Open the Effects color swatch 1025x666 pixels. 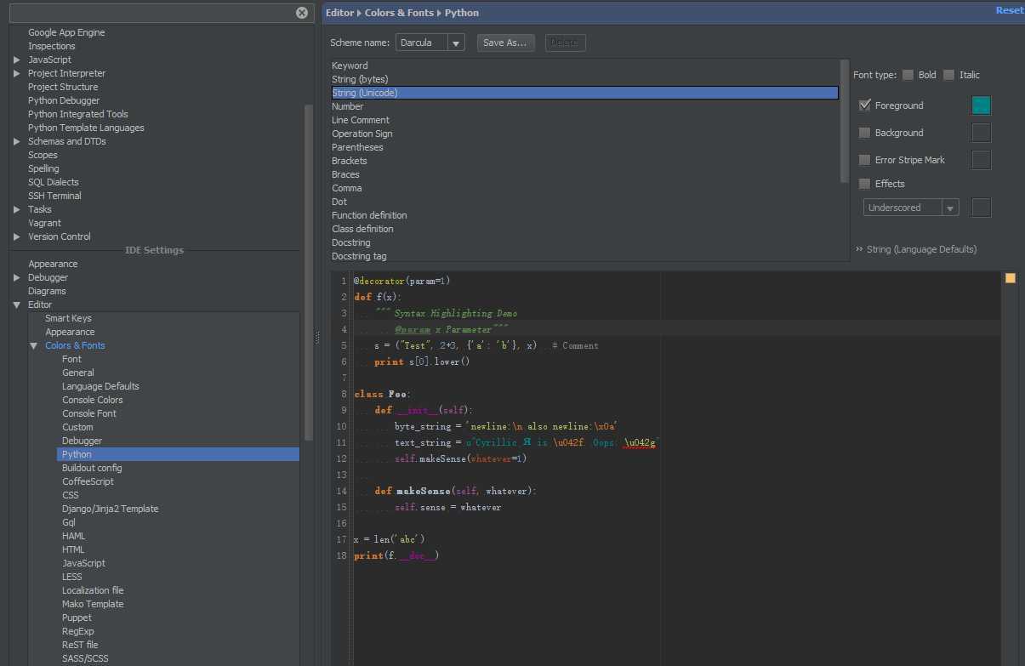(982, 208)
